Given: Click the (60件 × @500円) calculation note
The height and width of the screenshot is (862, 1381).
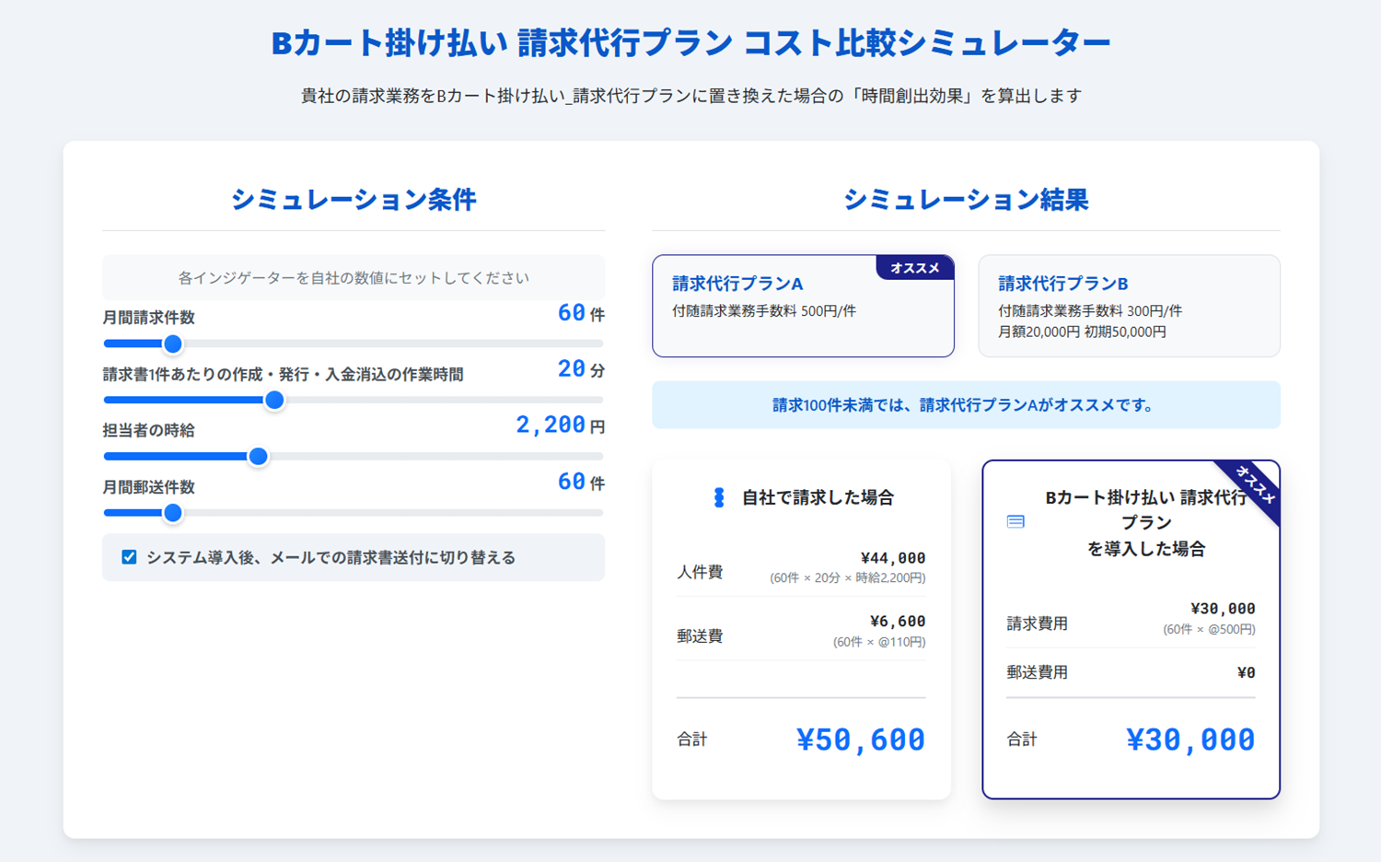Looking at the screenshot, I should [x=1209, y=630].
